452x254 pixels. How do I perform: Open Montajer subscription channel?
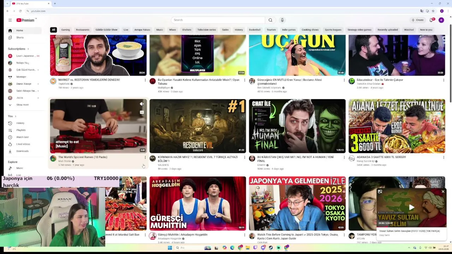tap(24, 77)
